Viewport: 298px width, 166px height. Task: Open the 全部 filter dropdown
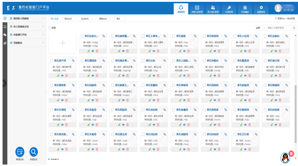(259, 28)
